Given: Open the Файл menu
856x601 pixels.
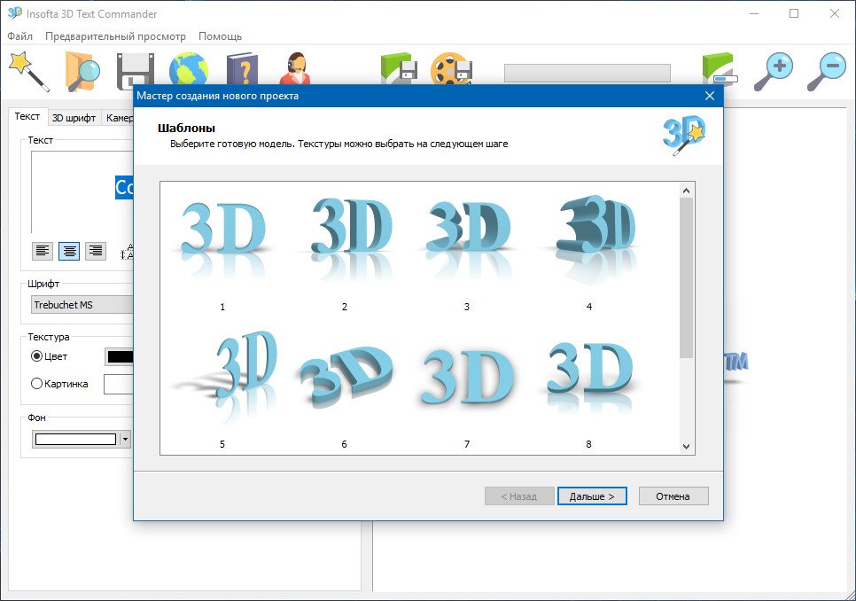Looking at the screenshot, I should (x=19, y=36).
